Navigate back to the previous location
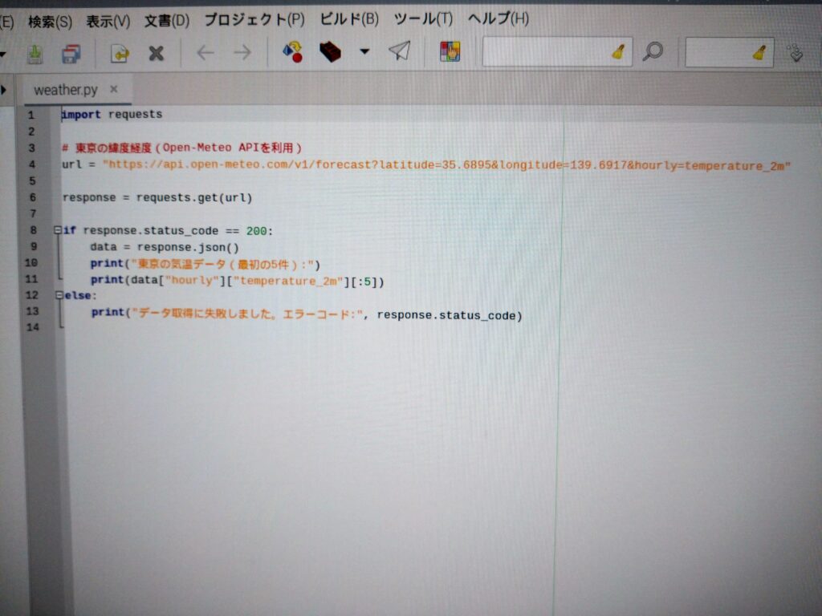The height and width of the screenshot is (616, 822). [x=205, y=53]
